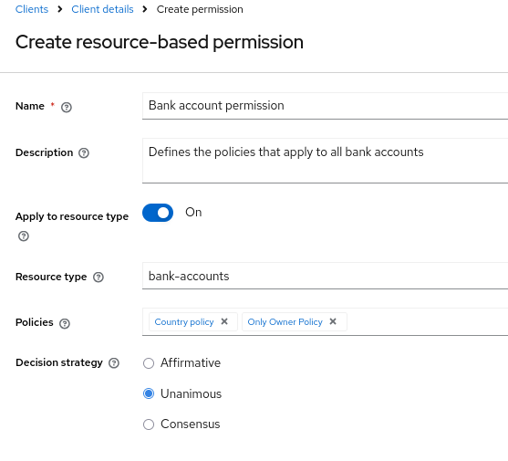Screen dimensions: 508x461
Task: Show help tooltip for Policies field
Action: (65, 323)
